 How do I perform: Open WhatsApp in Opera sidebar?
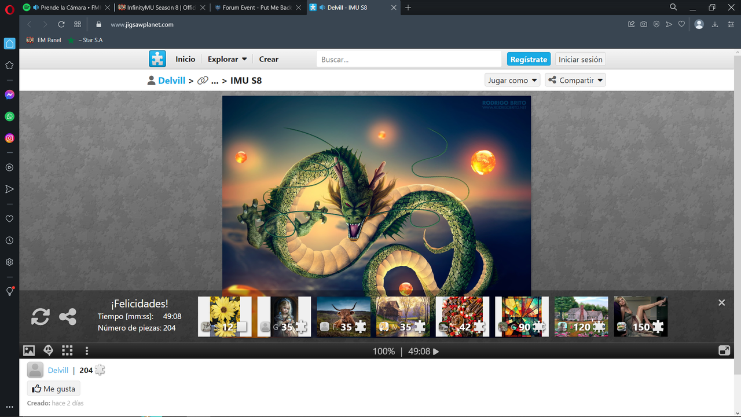[x=9, y=116]
